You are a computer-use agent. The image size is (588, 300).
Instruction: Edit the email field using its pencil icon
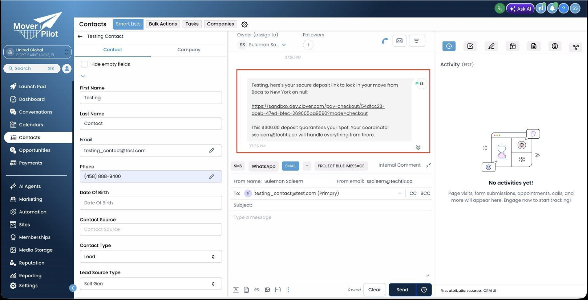(212, 150)
